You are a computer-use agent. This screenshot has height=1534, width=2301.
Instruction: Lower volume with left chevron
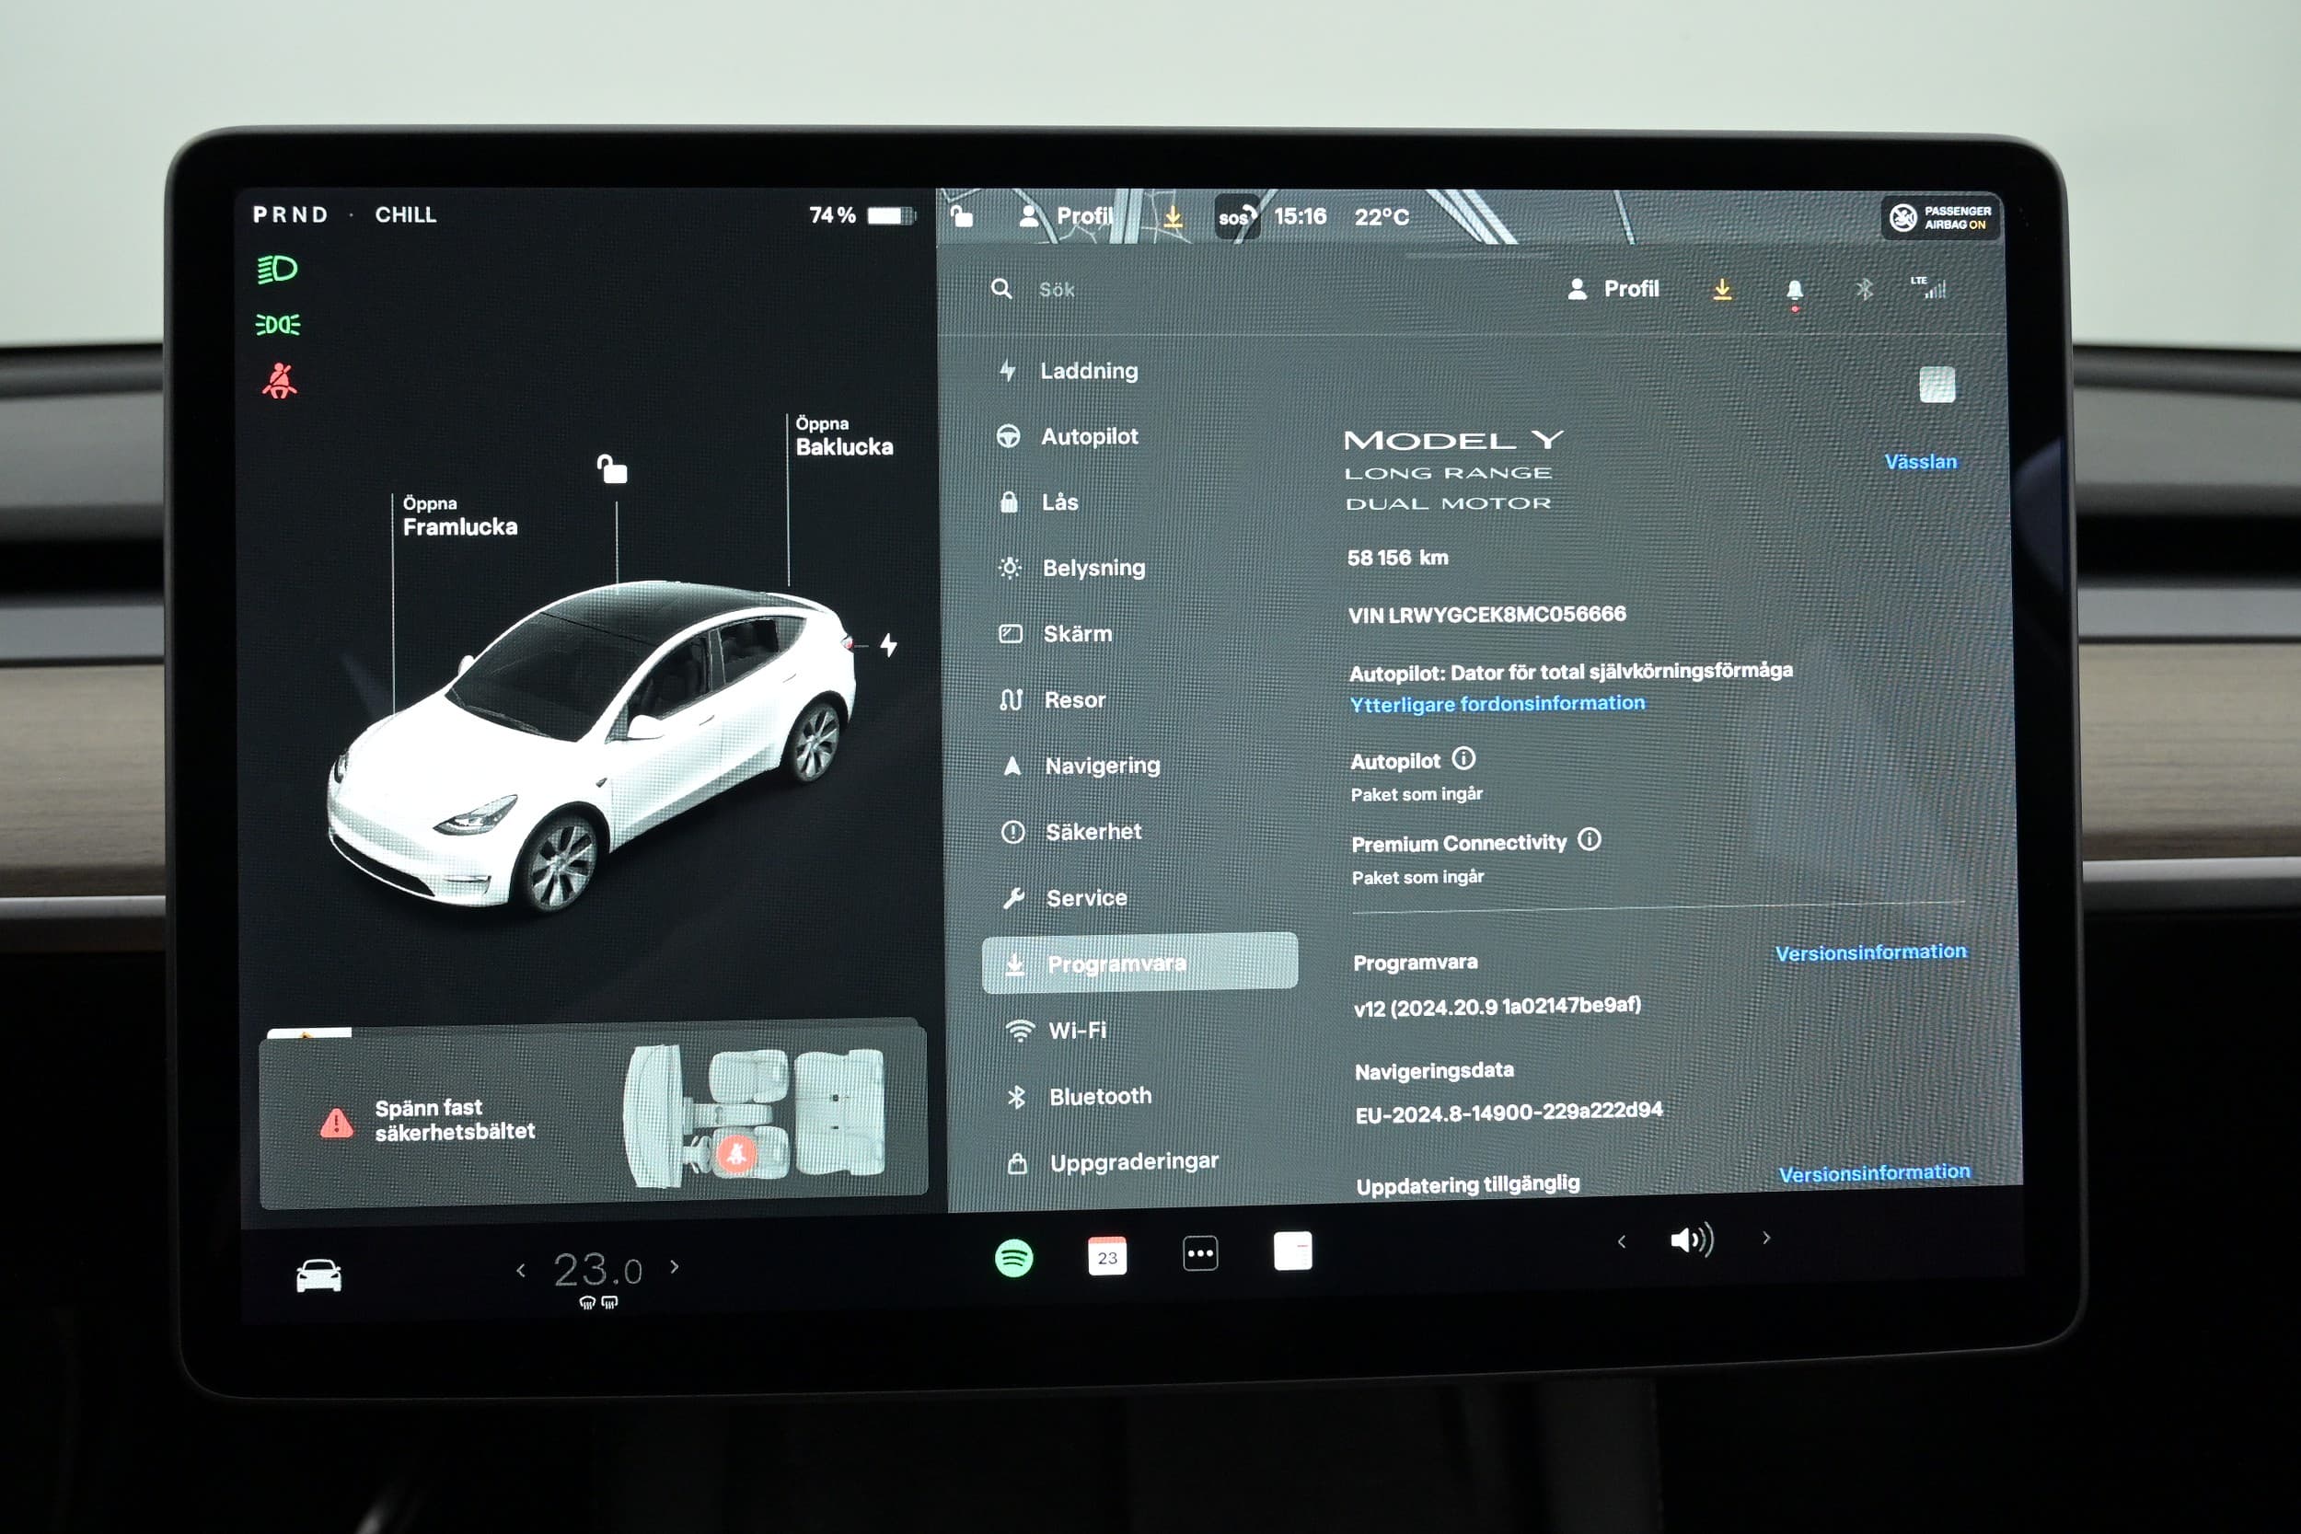click(1622, 1240)
